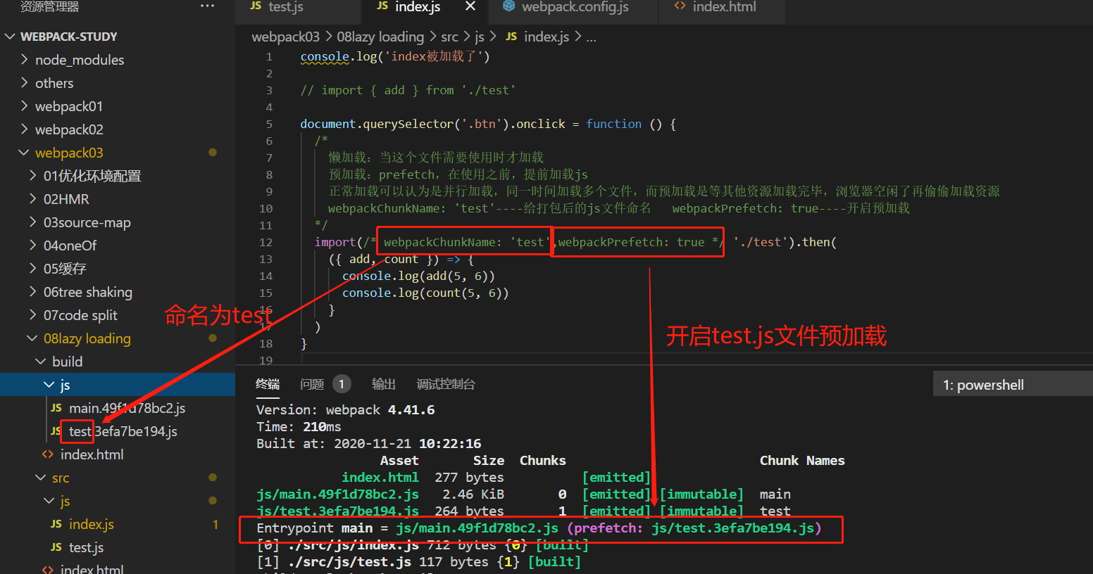Select the index.js editor tab
Image resolution: width=1093 pixels, height=574 pixels.
coord(418,7)
